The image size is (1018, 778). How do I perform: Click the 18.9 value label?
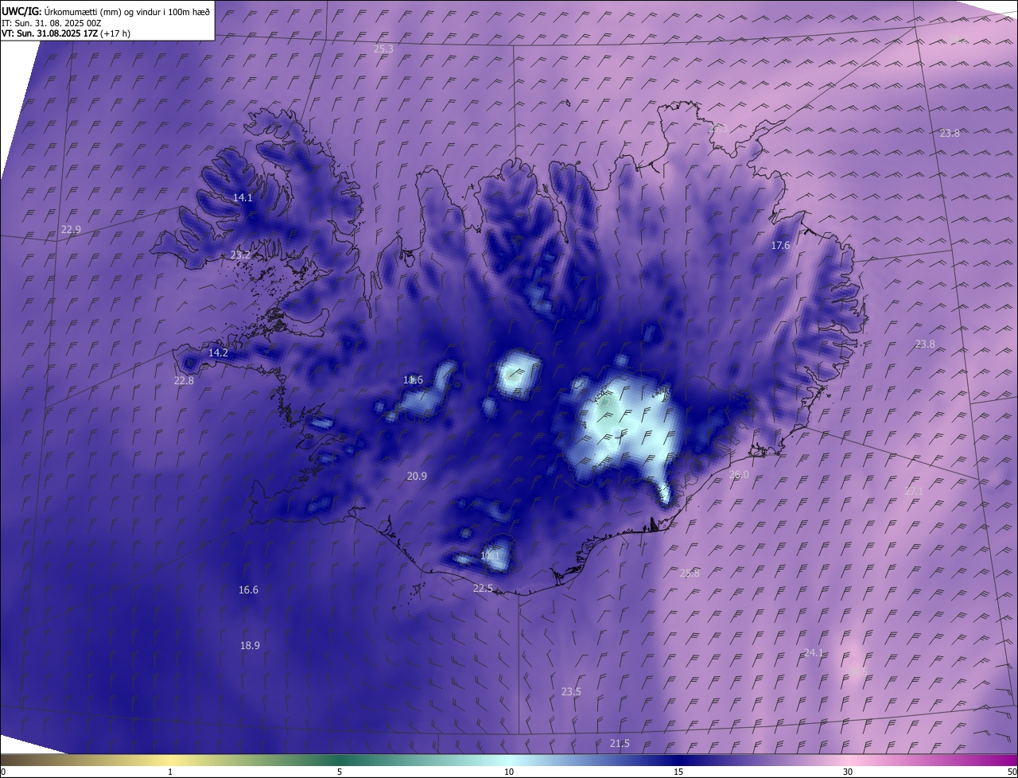point(250,646)
